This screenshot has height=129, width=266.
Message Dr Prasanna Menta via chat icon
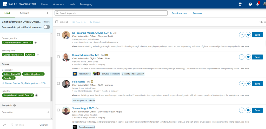pos(248,35)
